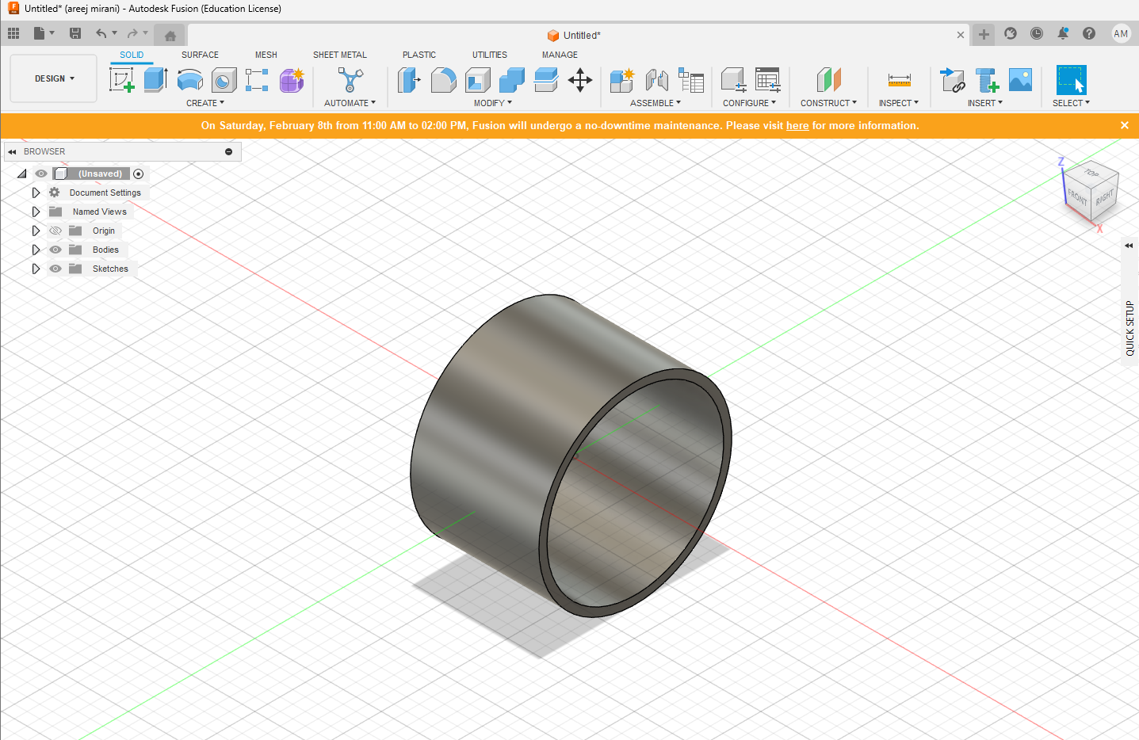Toggle visibility of the Sketches folder

tap(55, 269)
